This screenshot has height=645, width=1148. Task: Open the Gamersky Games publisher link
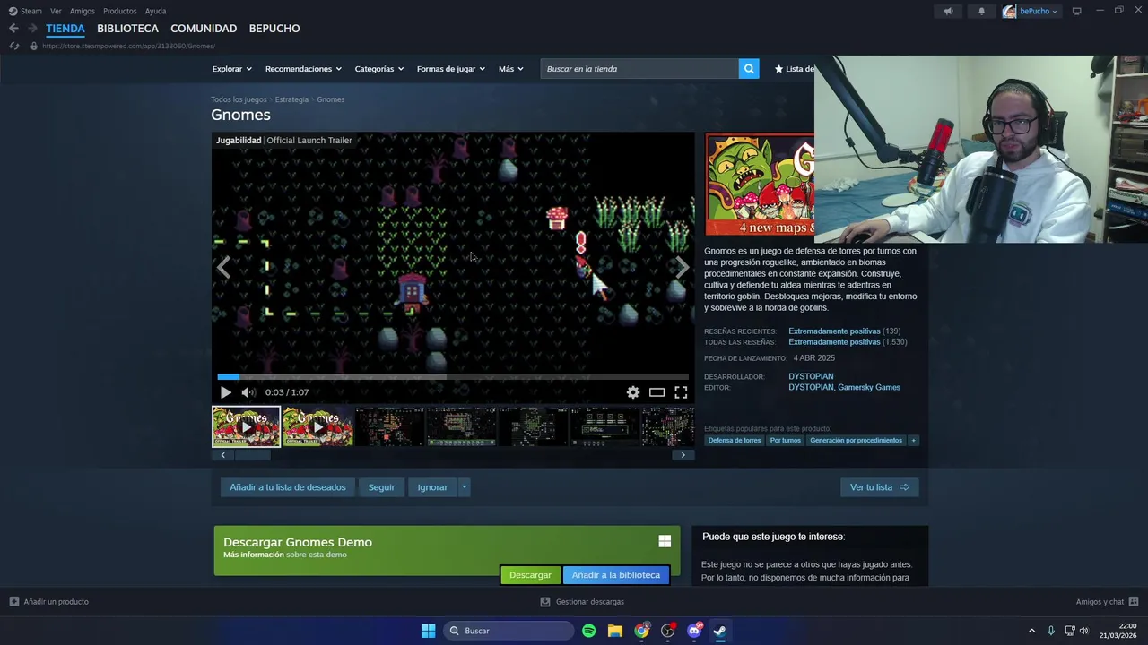869,388
